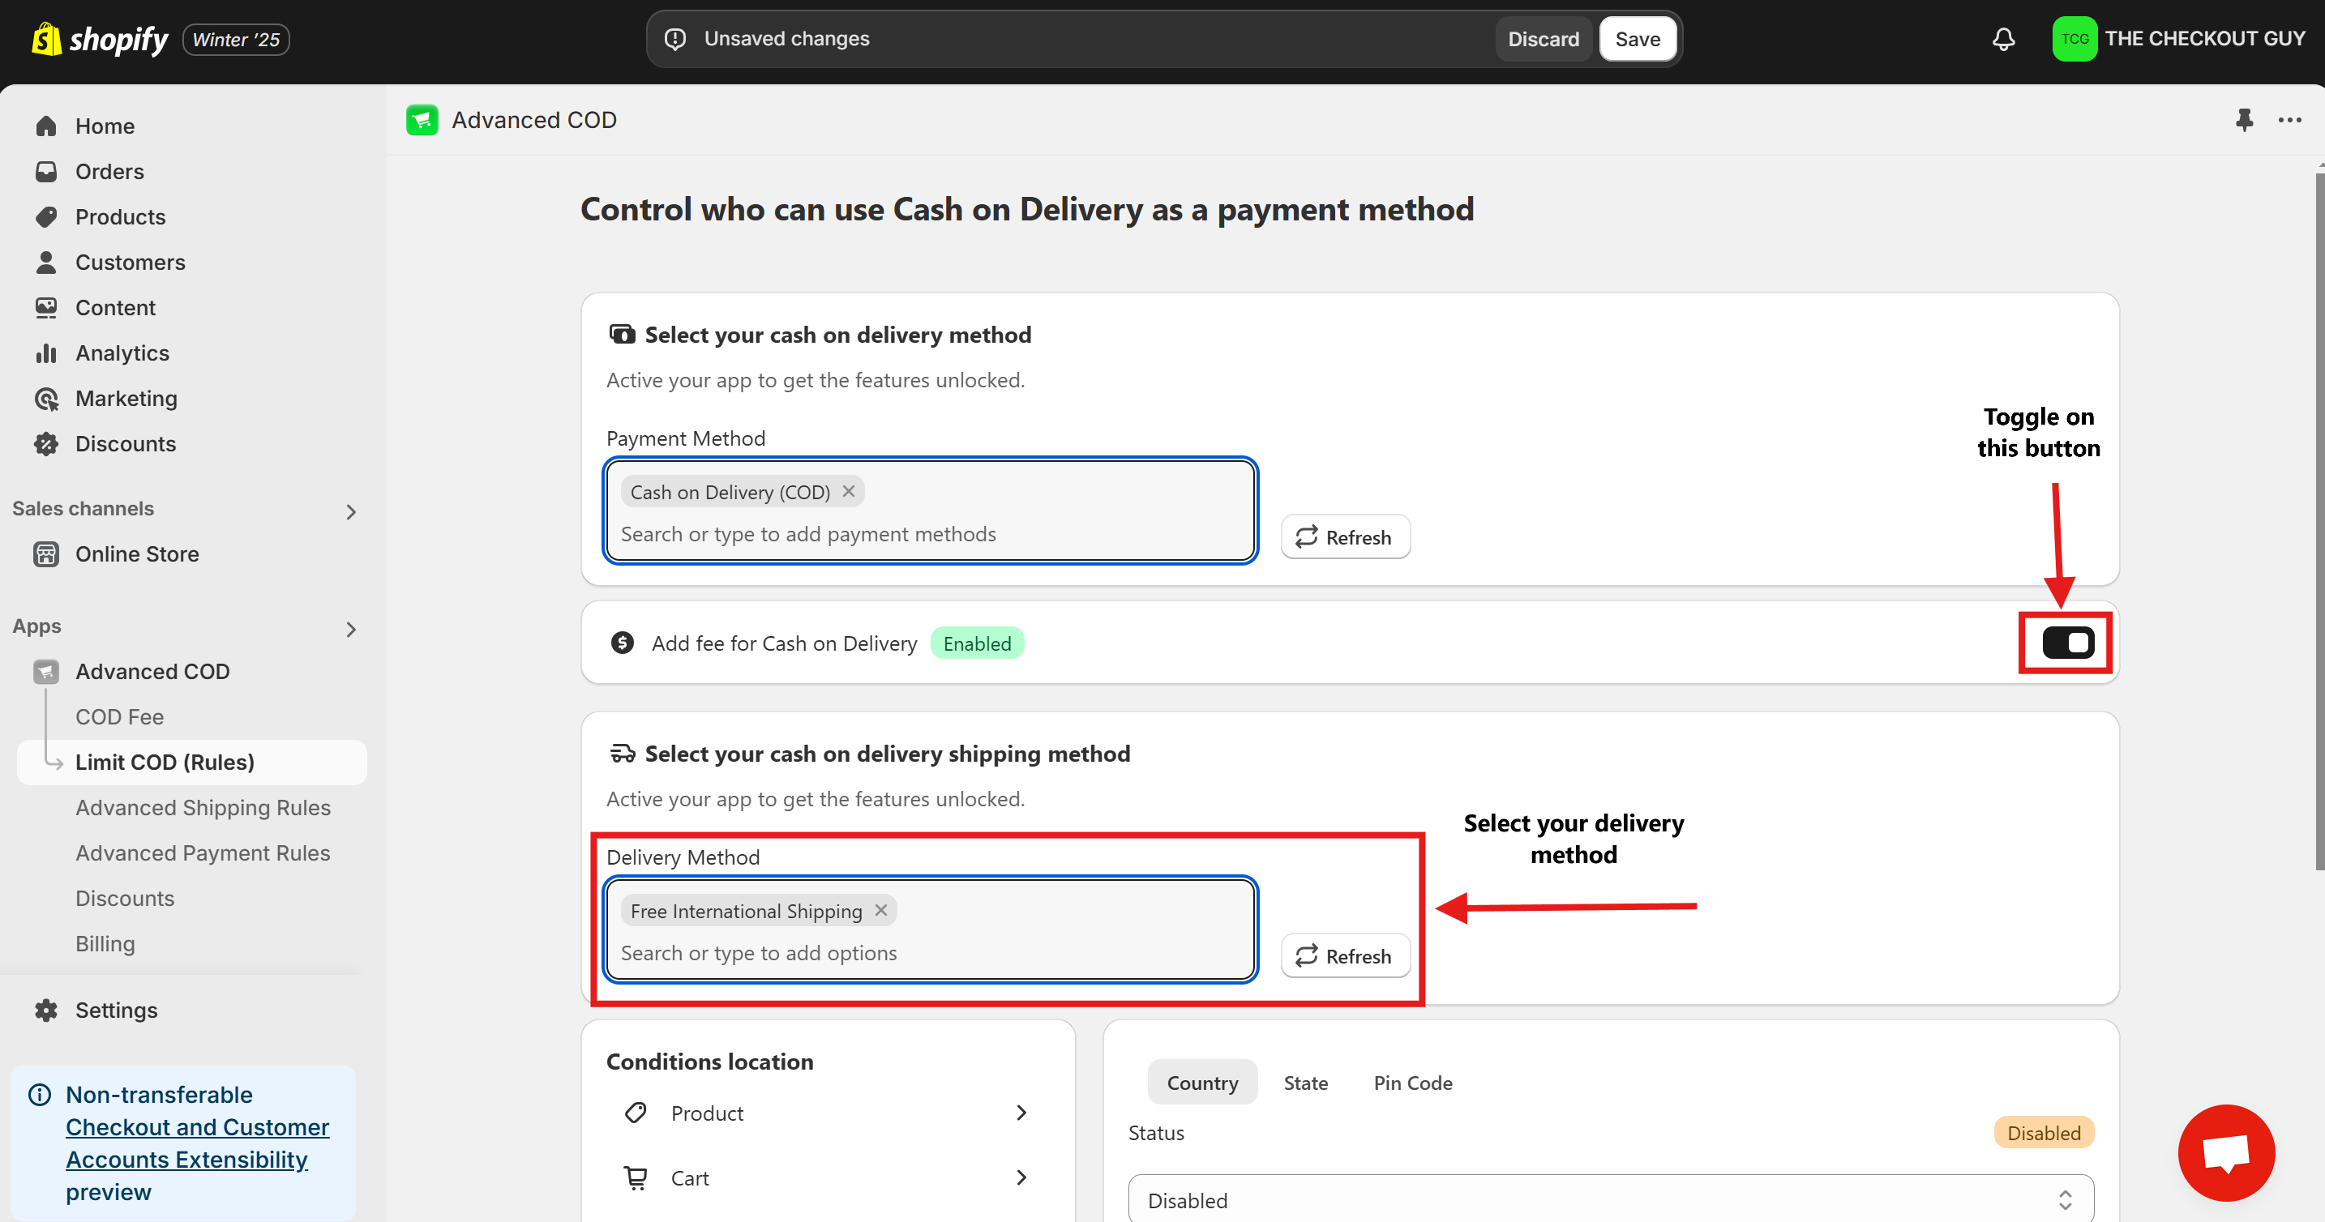2325x1222 pixels.
Task: Open Settings via the gear icon
Action: (x=46, y=1010)
